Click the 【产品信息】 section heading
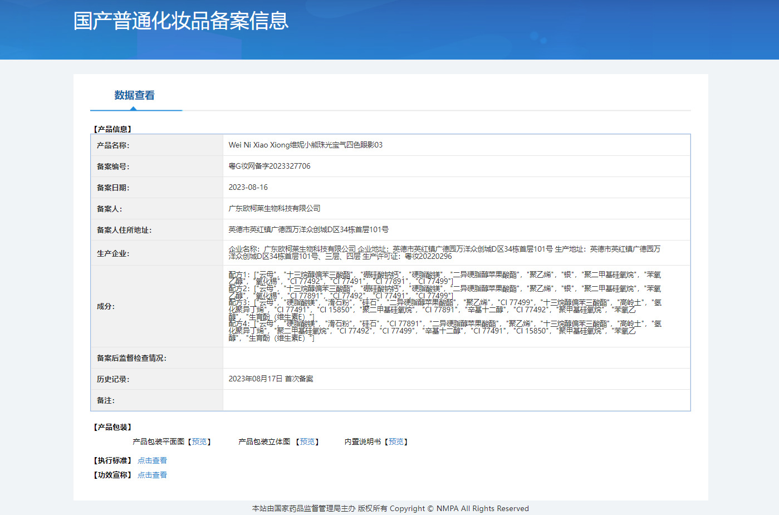Screen dimensions: 779x515 click(x=112, y=129)
